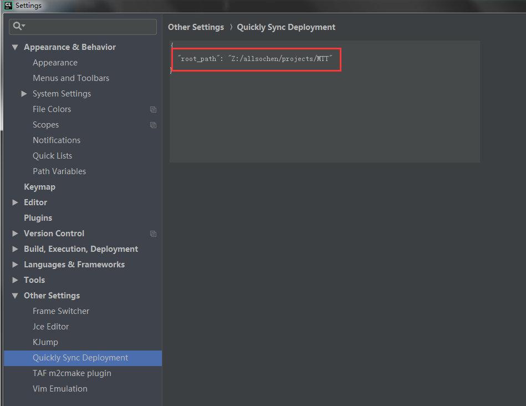The height and width of the screenshot is (406, 526).
Task: Select Version Control category
Action: 54,234
